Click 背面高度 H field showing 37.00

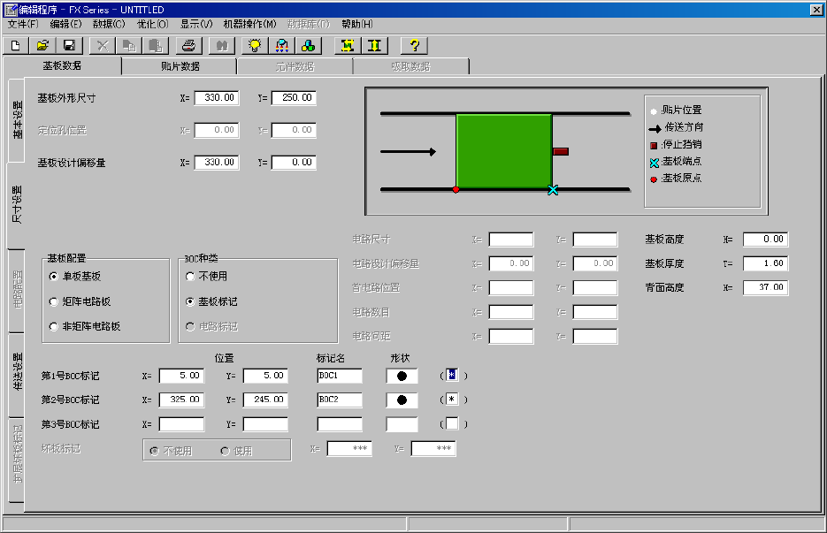point(766,287)
